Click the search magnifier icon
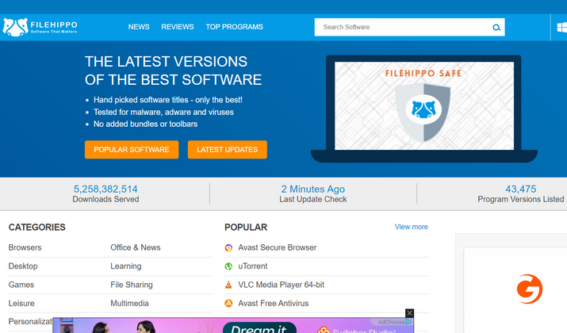 pos(496,28)
